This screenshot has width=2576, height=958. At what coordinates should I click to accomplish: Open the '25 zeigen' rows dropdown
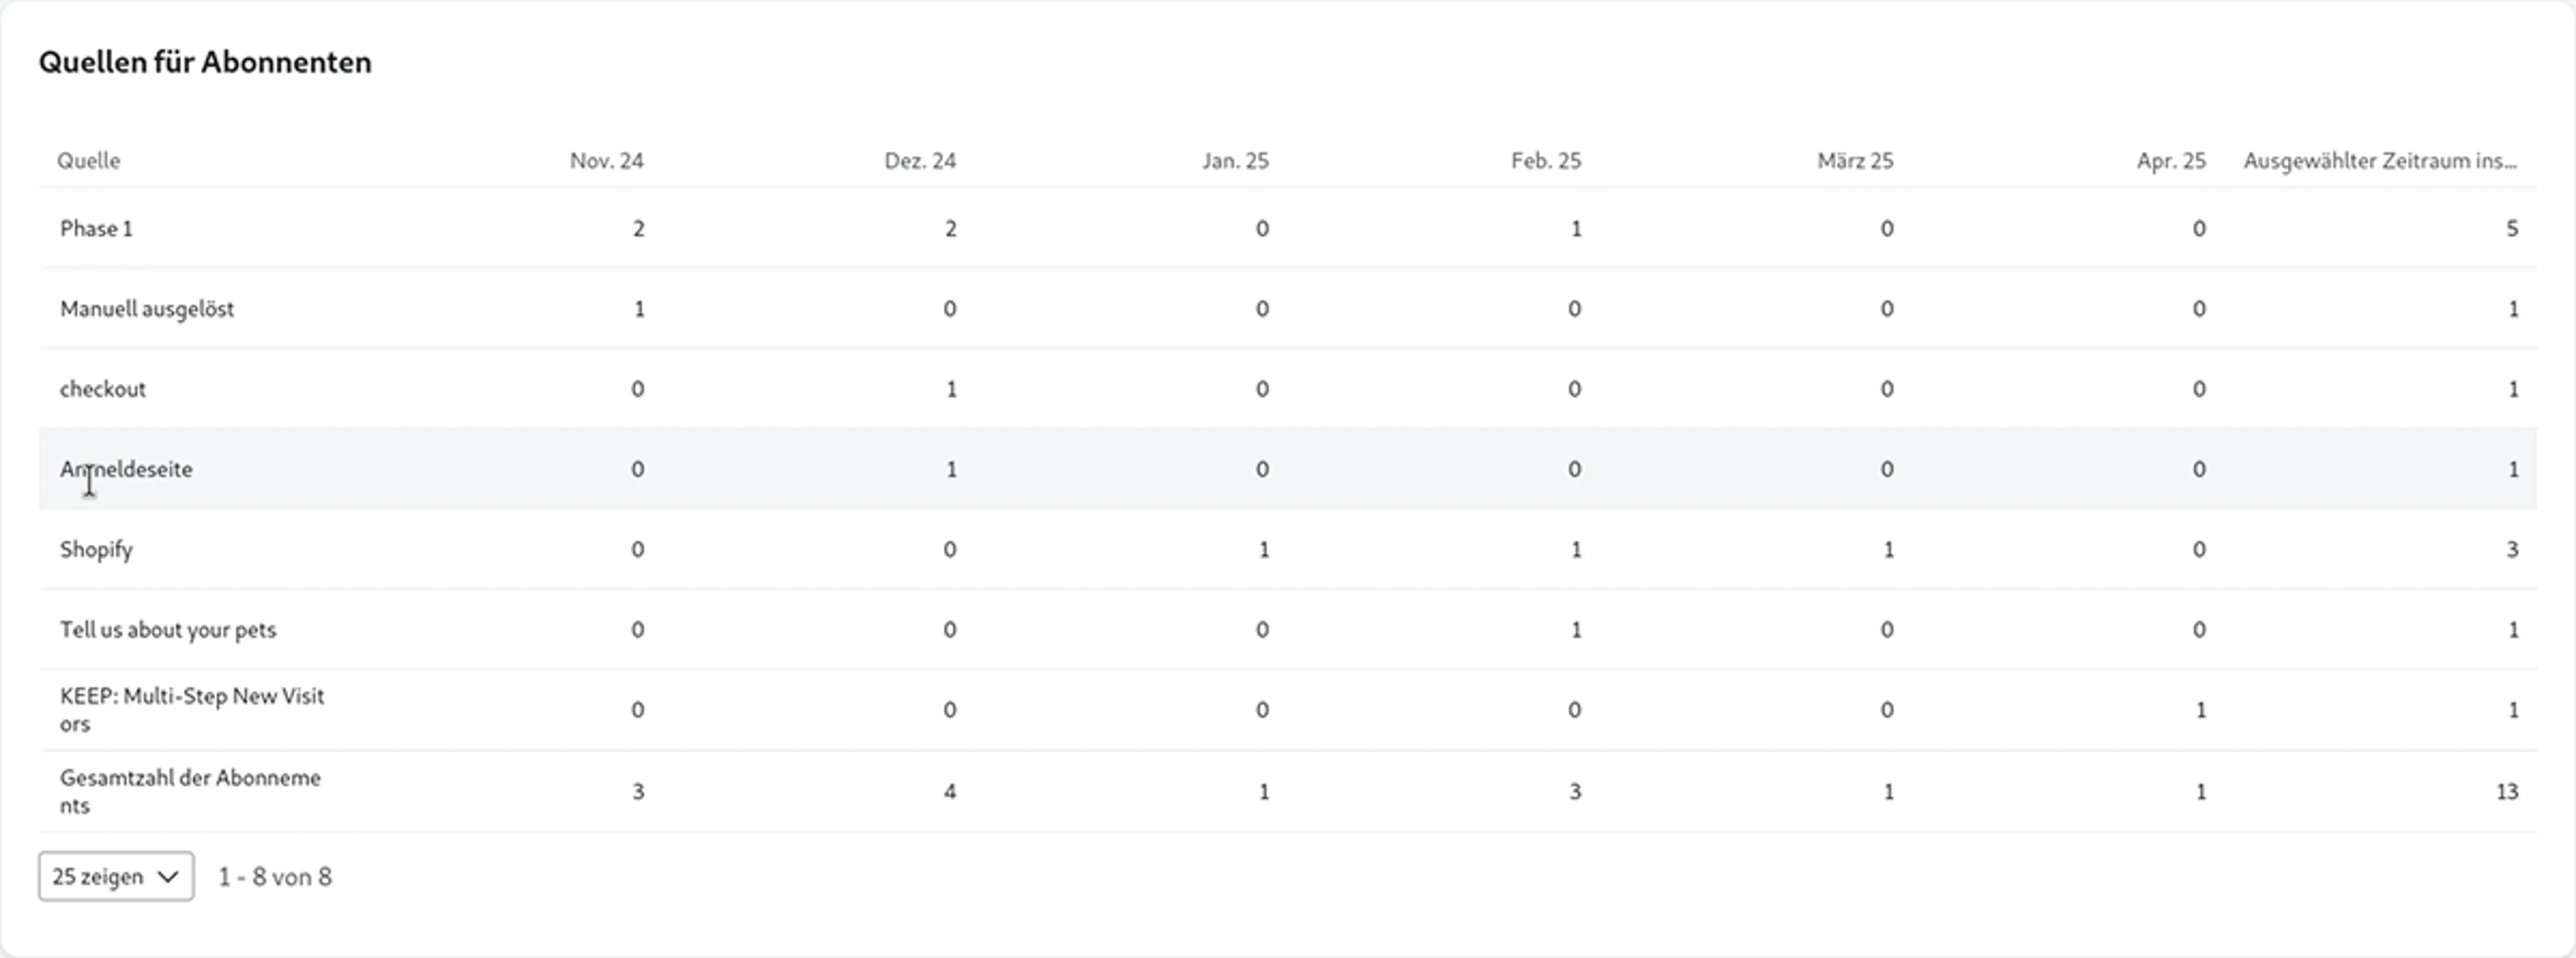click(x=116, y=876)
